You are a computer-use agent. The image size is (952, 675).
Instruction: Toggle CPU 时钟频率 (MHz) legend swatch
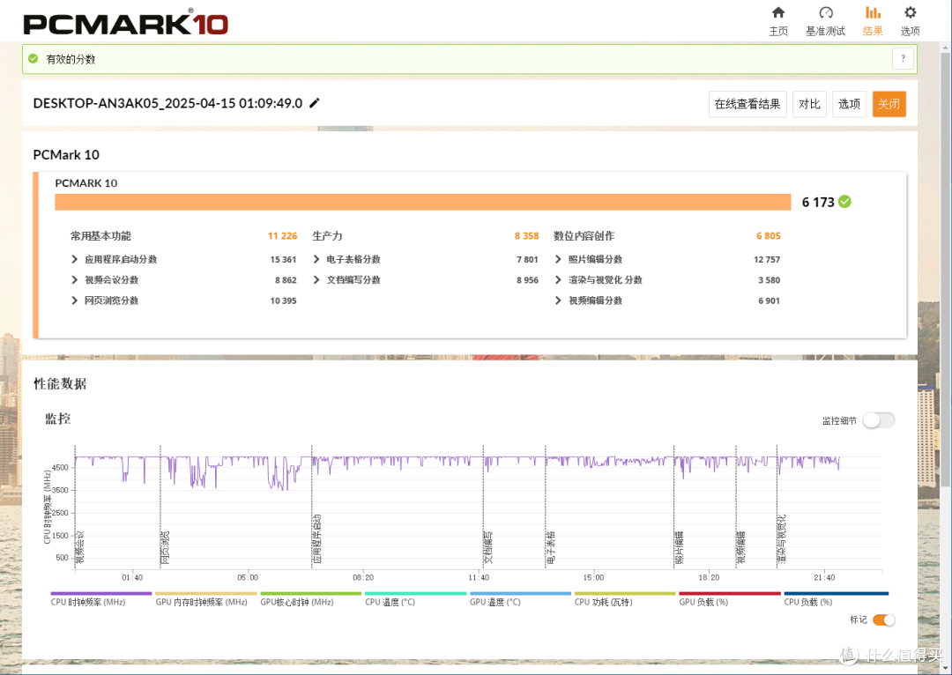coord(100,594)
